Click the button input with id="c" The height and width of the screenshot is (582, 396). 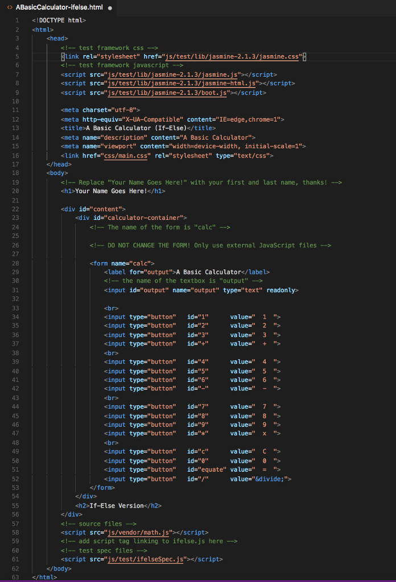pyautogui.click(x=192, y=452)
